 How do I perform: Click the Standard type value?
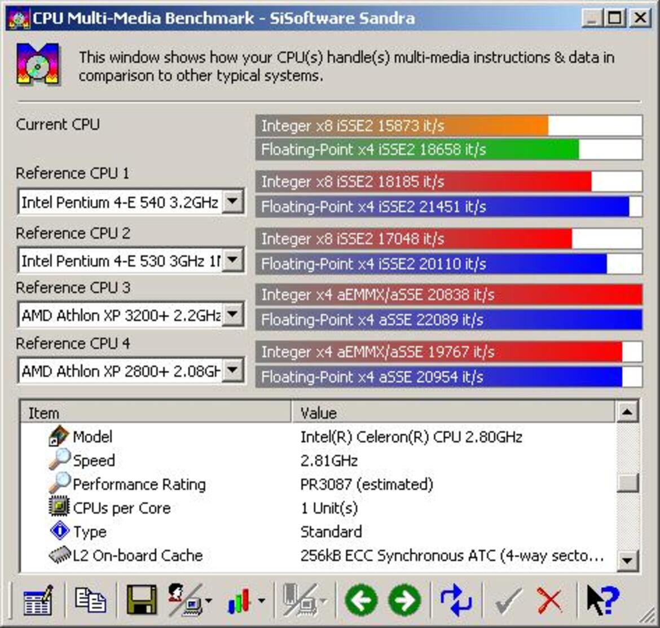(x=331, y=532)
